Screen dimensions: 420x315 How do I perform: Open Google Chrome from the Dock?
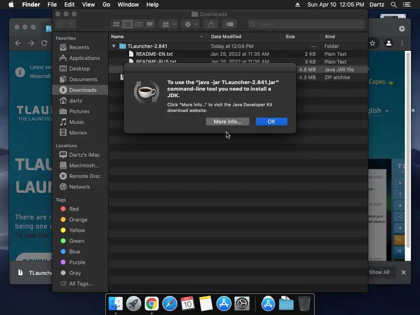pos(152,304)
